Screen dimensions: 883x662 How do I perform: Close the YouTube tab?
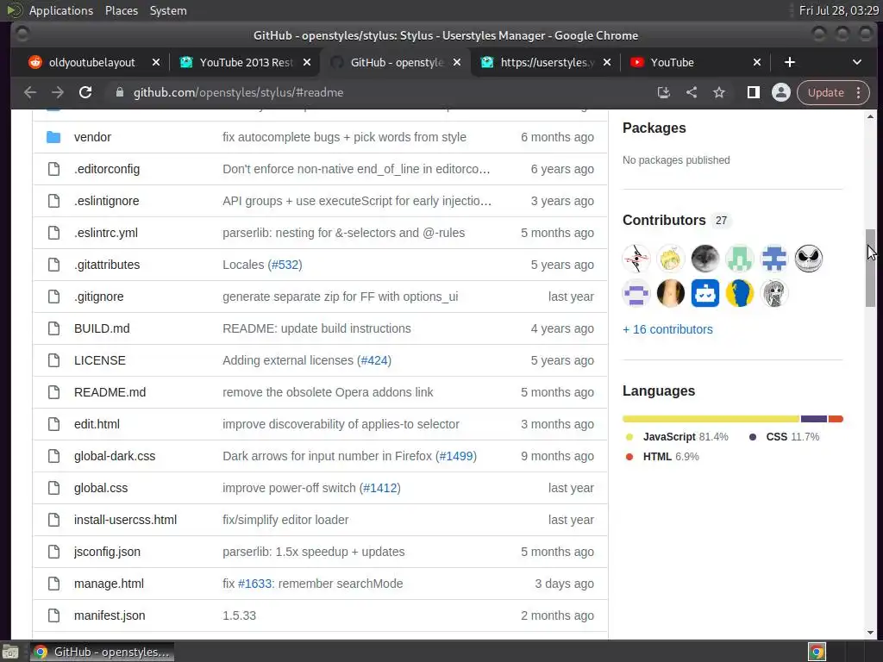pos(757,62)
